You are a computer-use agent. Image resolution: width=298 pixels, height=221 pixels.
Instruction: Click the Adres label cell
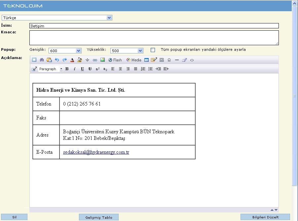tap(46, 135)
